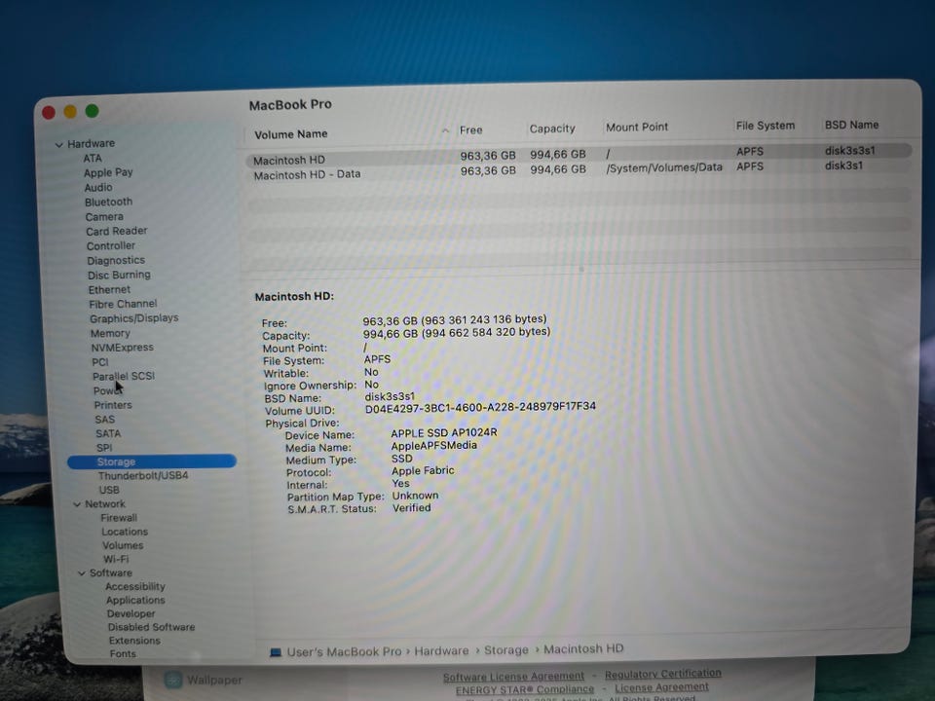Image resolution: width=935 pixels, height=701 pixels.
Task: Open Software License Agreement link
Action: [x=513, y=677]
